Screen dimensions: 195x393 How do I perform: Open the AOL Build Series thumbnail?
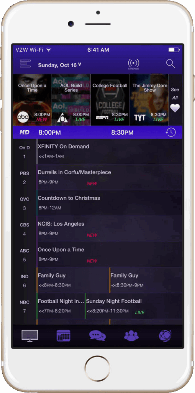pyautogui.click(x=71, y=100)
